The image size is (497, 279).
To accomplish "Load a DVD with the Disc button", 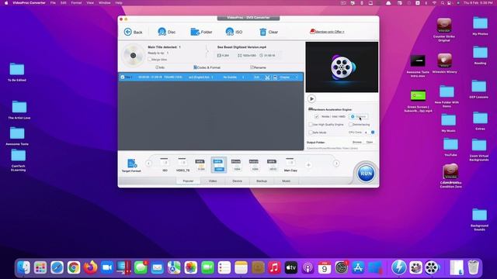I will tap(166, 32).
